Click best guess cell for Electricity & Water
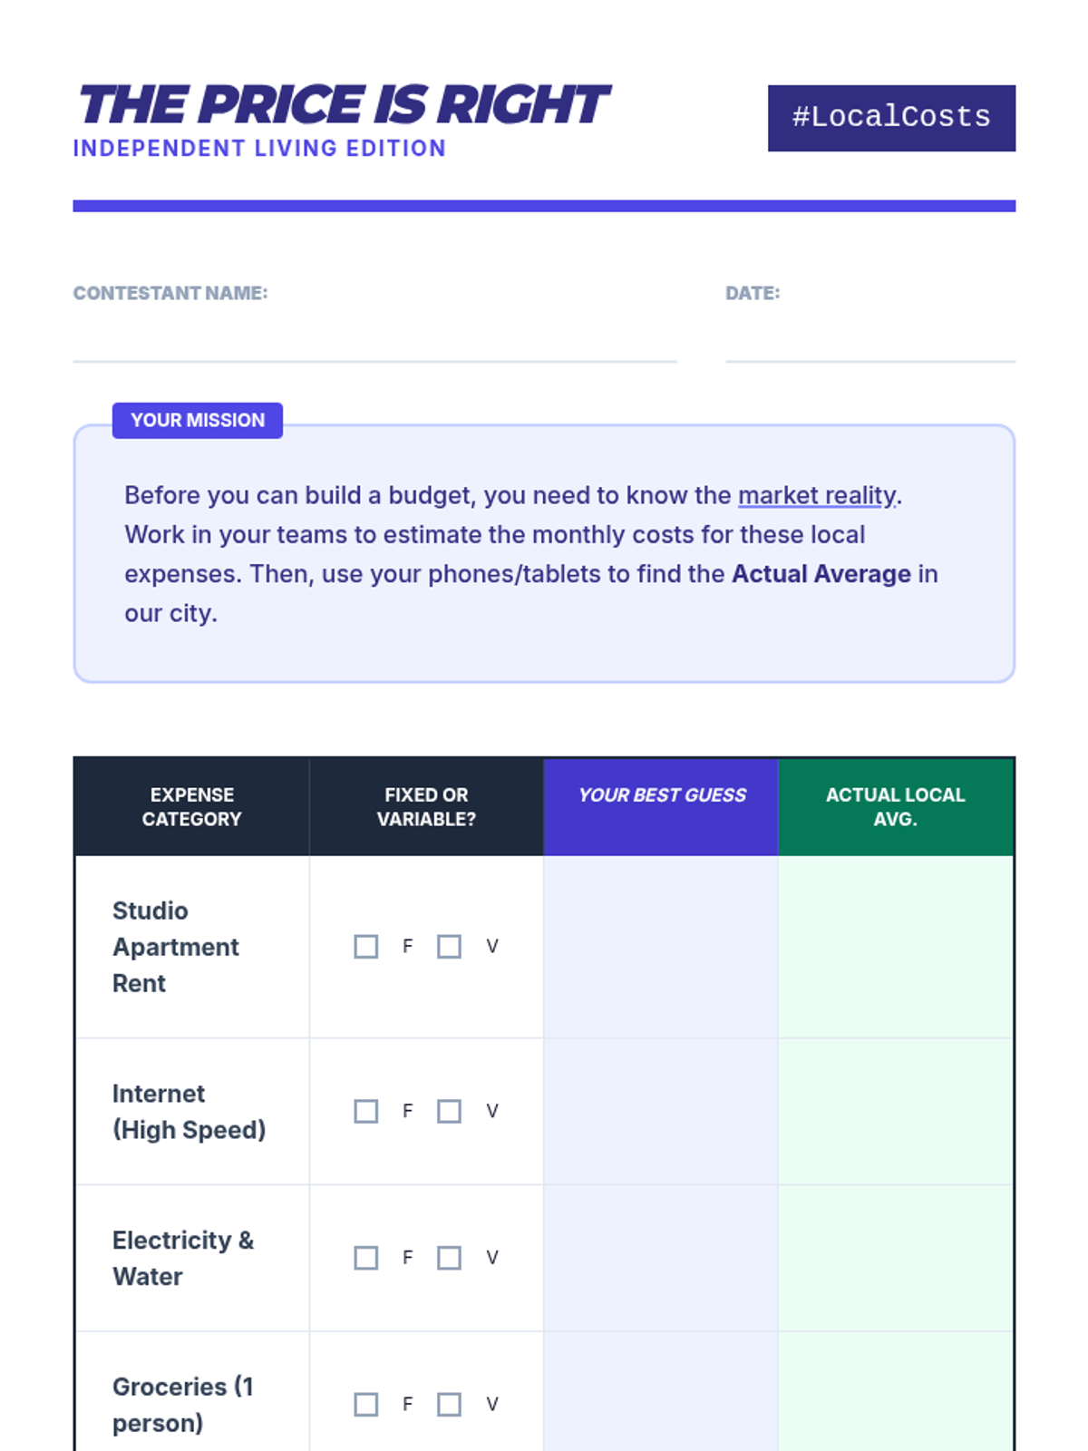The image size is (1088, 1451). tap(661, 1258)
